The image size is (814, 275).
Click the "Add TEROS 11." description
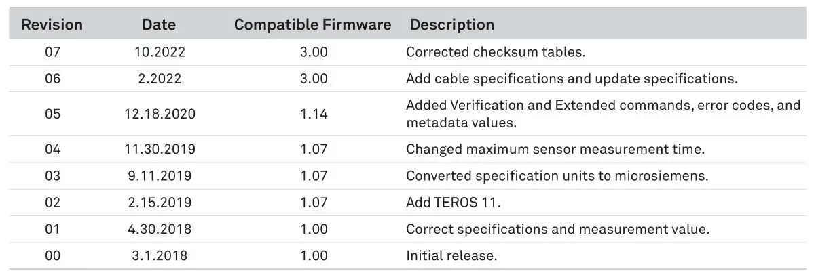(x=453, y=203)
